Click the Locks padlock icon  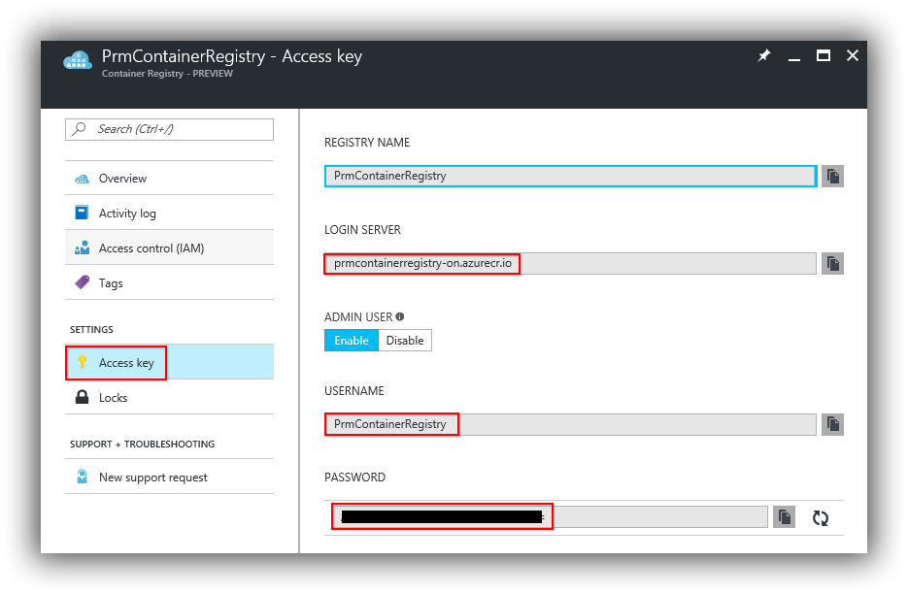tap(83, 397)
